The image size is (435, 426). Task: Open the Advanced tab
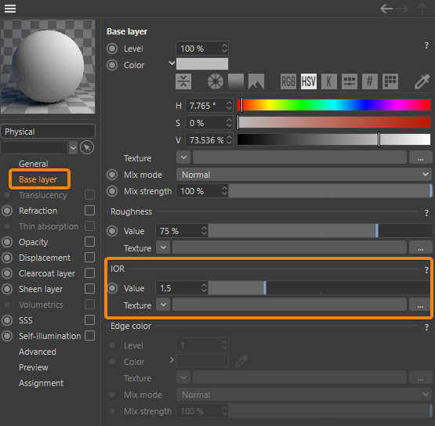(38, 352)
